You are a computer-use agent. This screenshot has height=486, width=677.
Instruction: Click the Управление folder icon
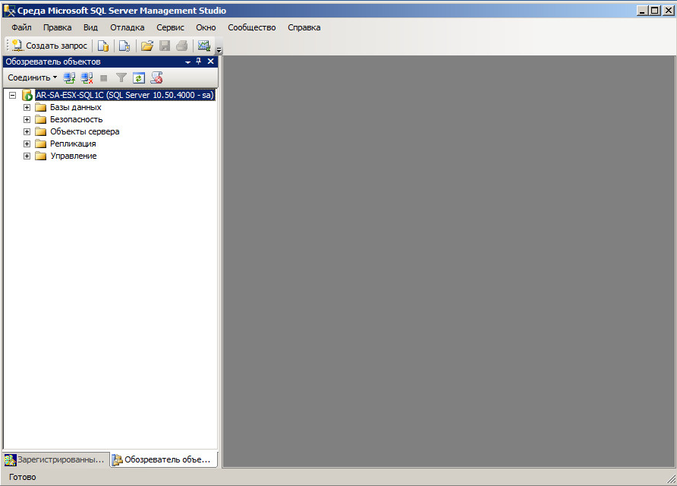[40, 156]
